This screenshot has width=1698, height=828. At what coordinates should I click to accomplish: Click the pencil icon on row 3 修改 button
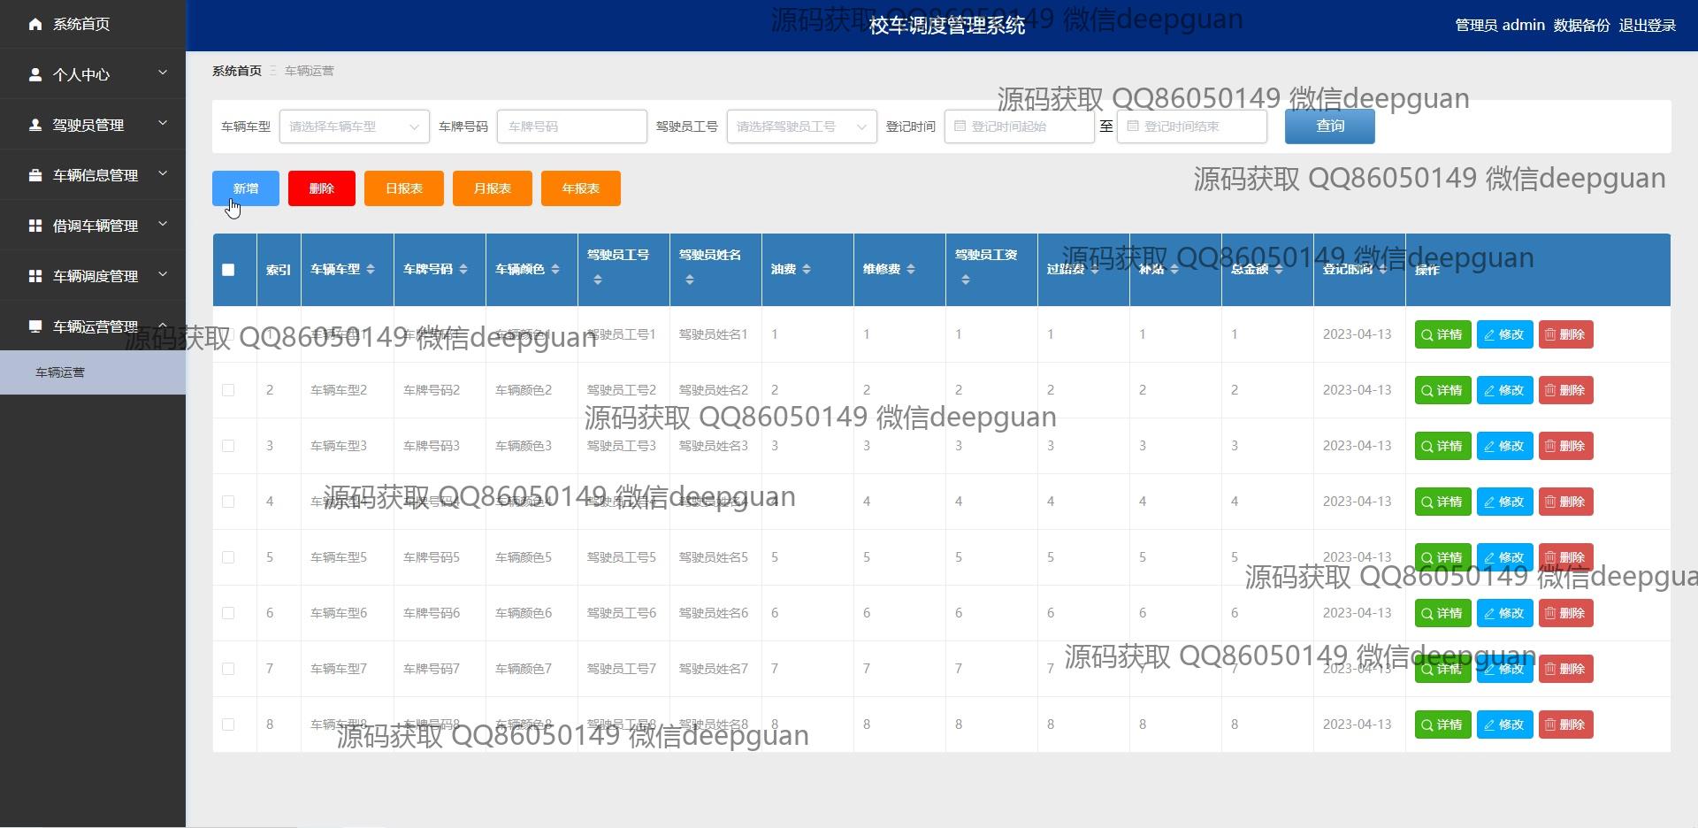click(1488, 446)
